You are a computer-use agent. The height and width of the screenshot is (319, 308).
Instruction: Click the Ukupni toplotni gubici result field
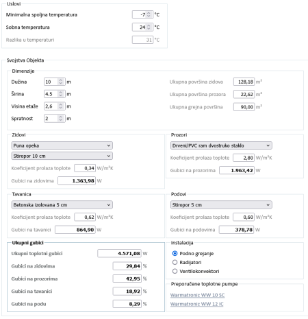coord(119,253)
